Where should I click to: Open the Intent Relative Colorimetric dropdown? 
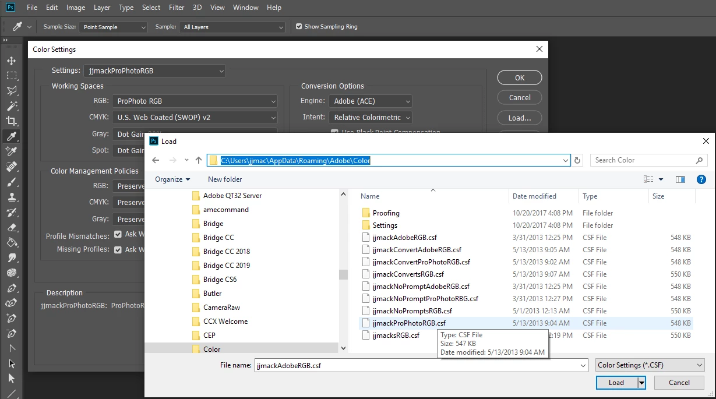tap(370, 117)
